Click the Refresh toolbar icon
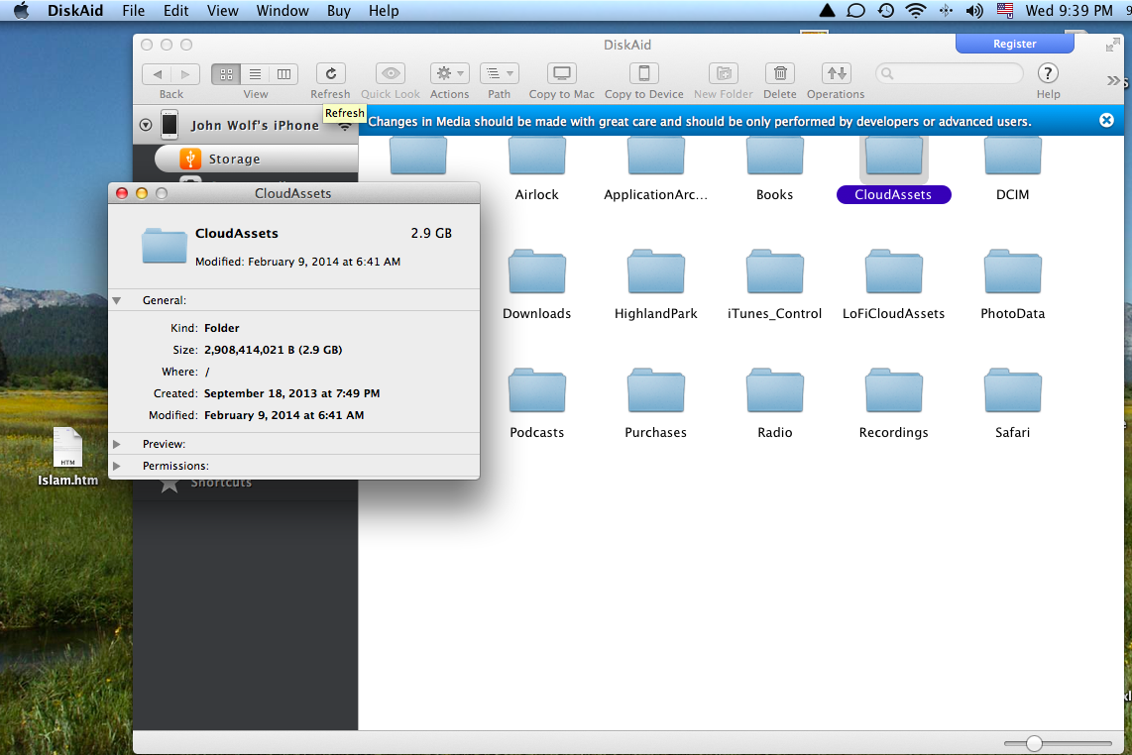 331,73
